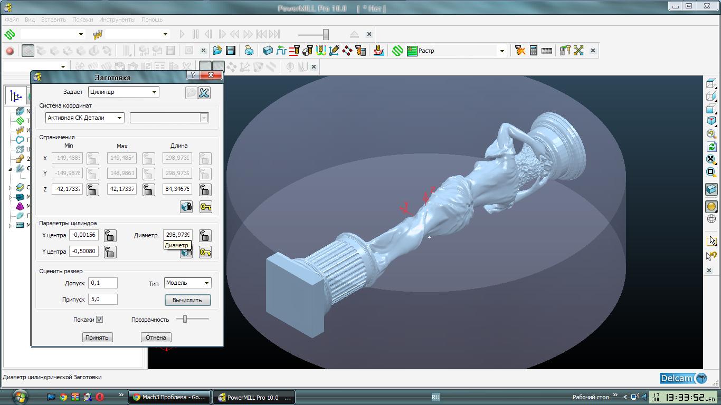
Task: Toggle lock for Диаметр value
Action: 205,236
